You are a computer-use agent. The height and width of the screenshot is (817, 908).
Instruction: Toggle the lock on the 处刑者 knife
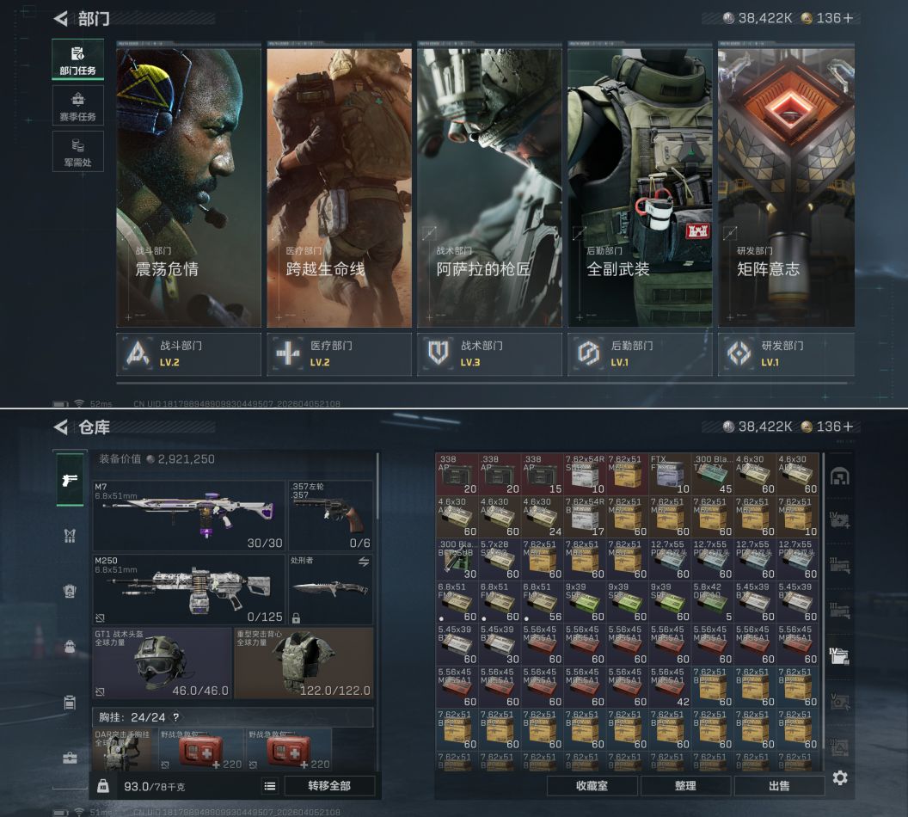(296, 617)
